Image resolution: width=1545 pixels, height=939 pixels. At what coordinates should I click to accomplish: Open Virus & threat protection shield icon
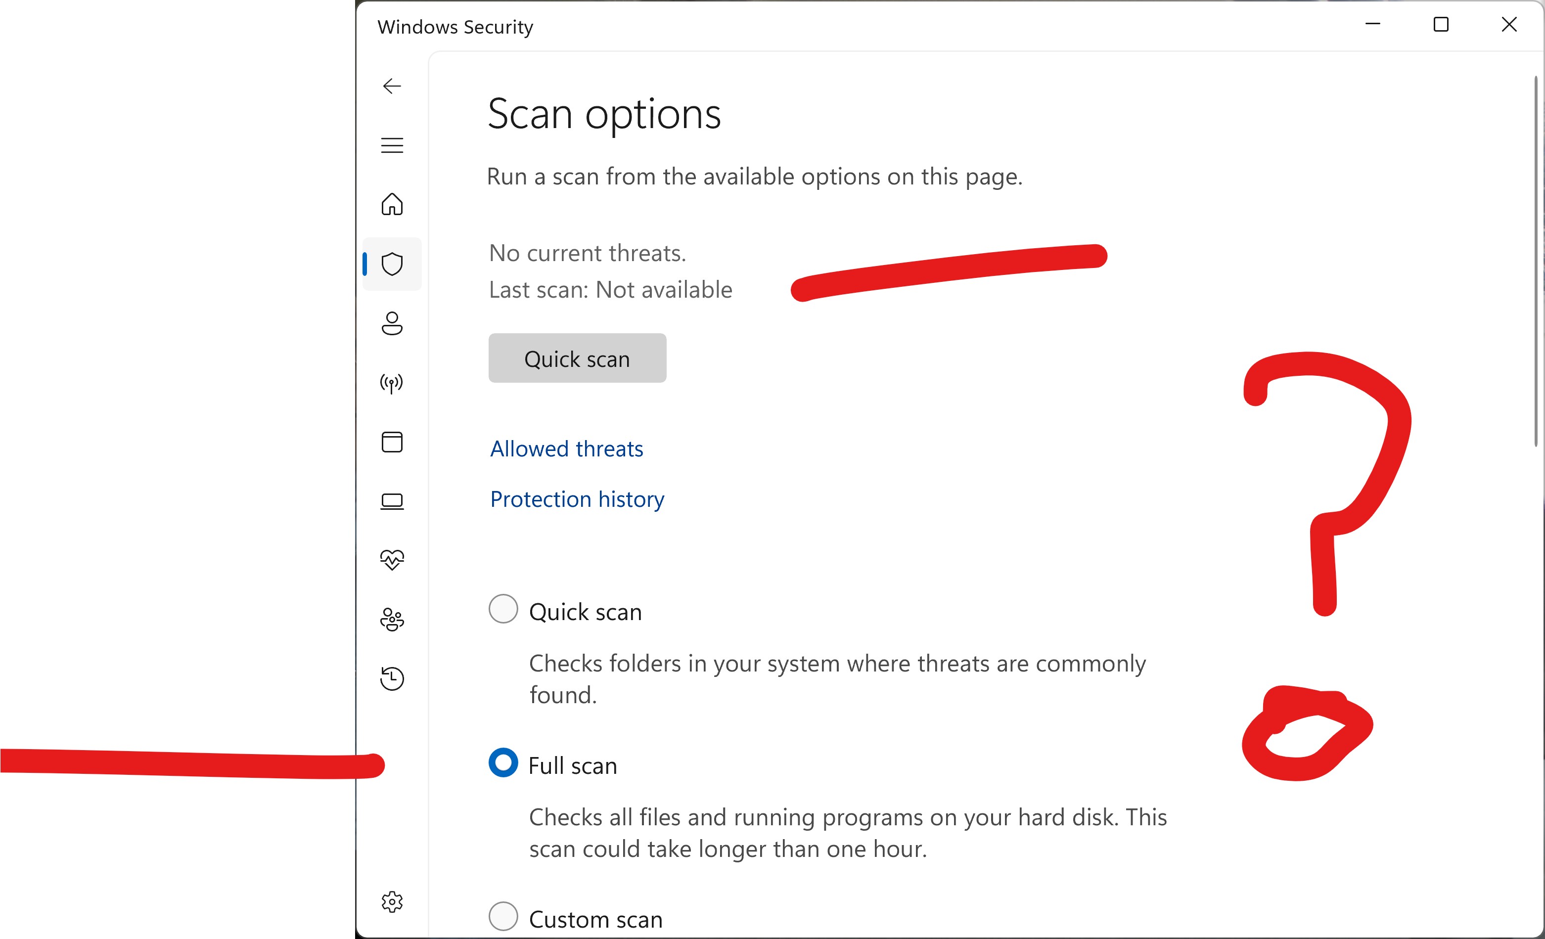click(x=392, y=264)
